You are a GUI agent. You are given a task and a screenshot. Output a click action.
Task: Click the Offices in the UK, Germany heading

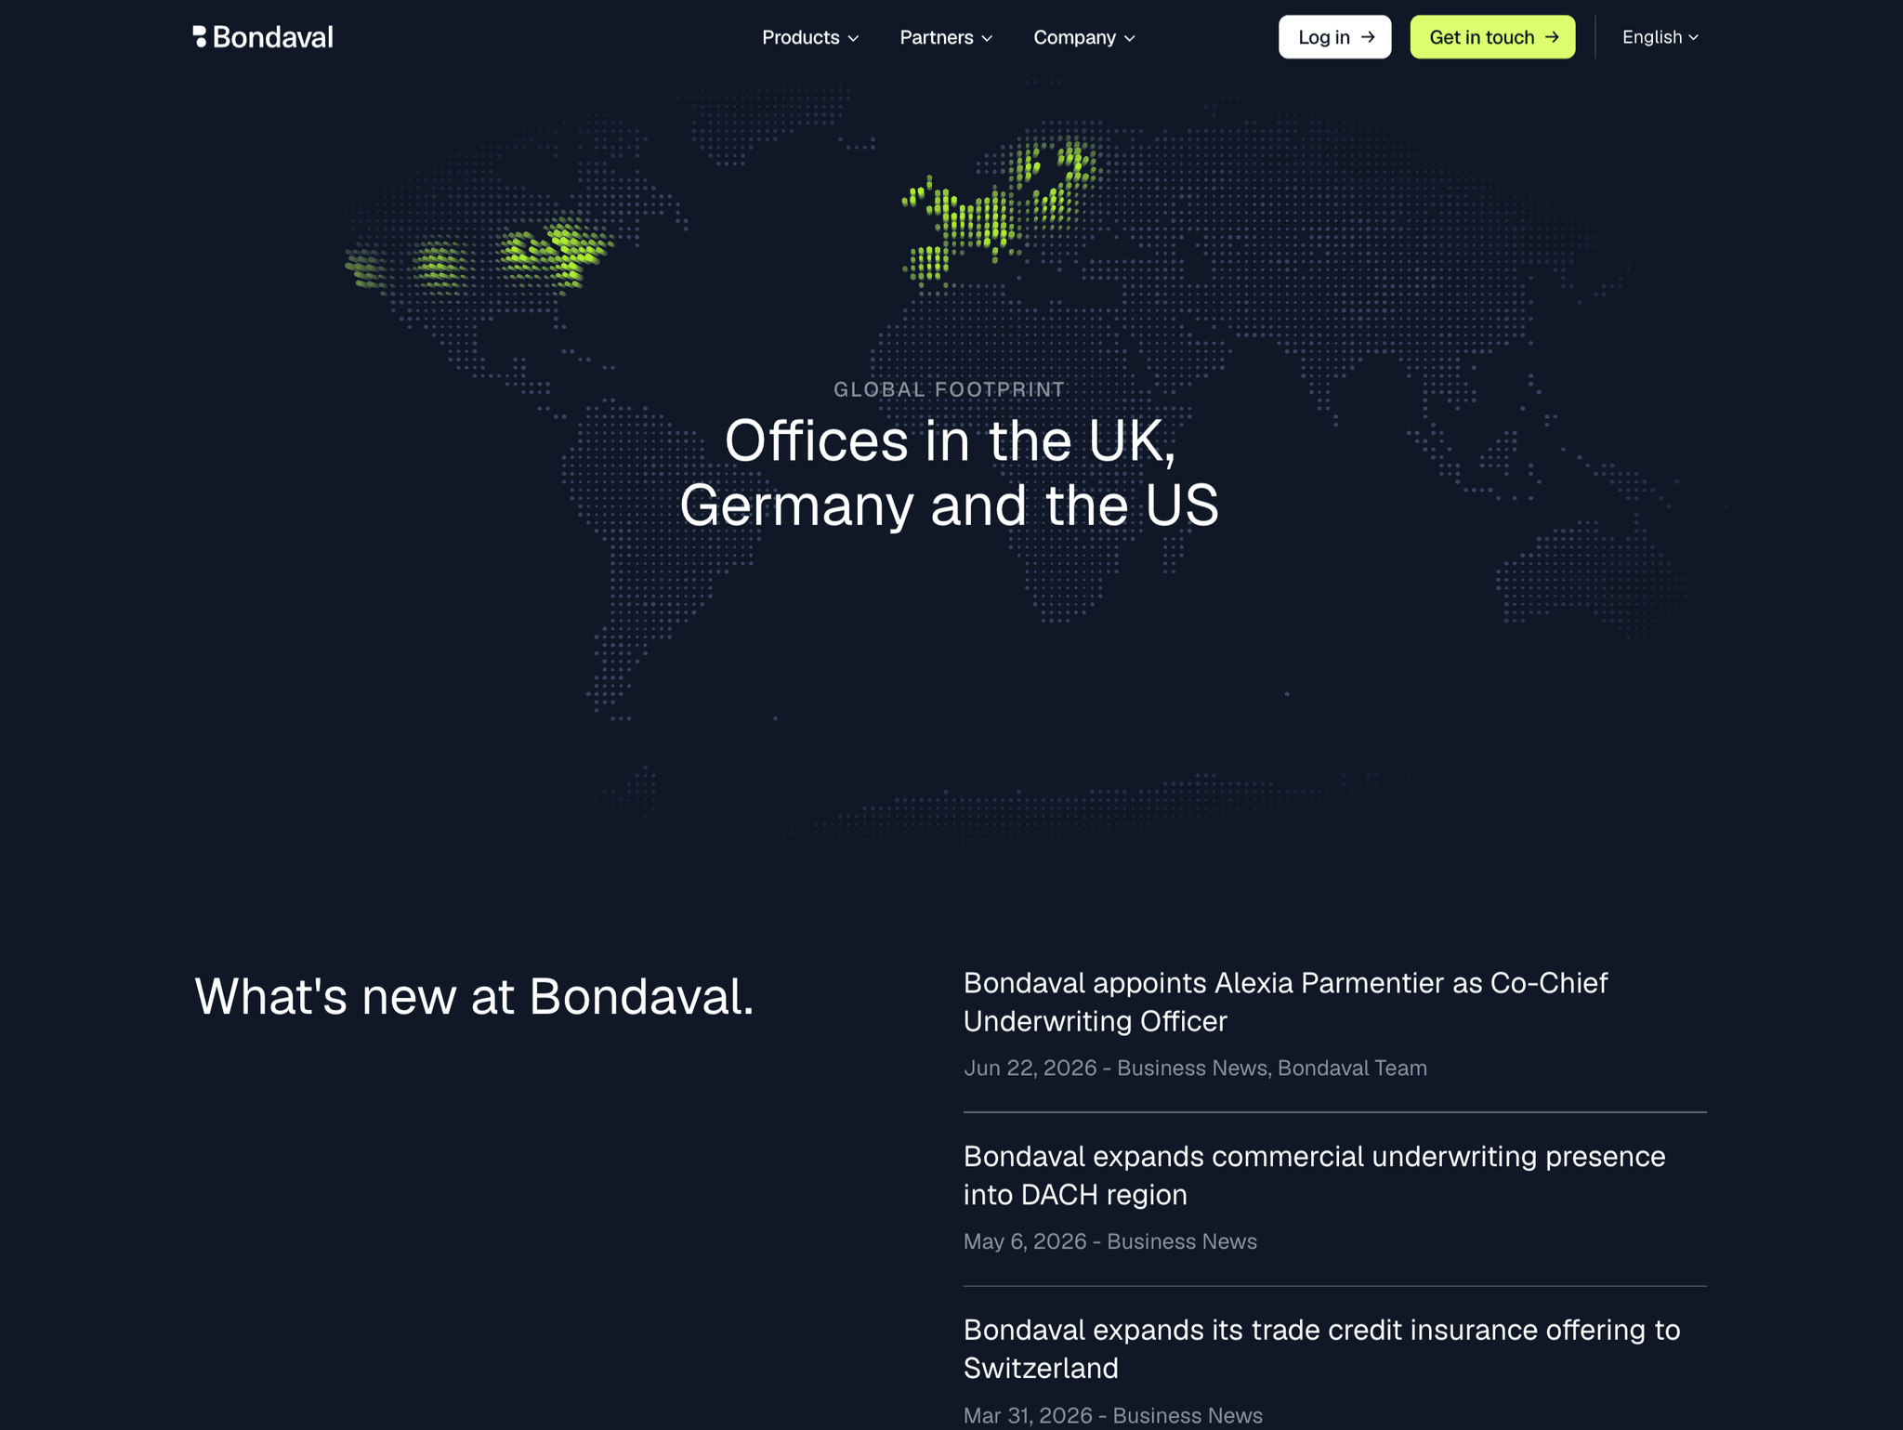(949, 473)
